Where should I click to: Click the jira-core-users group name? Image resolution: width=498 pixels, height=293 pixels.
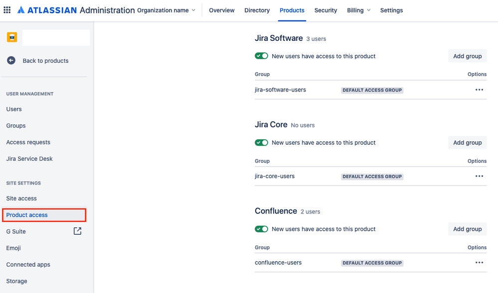[x=275, y=176]
